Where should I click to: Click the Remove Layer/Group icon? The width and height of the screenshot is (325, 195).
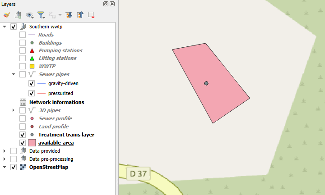91,15
